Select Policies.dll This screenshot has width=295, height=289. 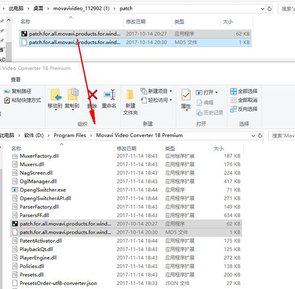click(x=126, y=266)
